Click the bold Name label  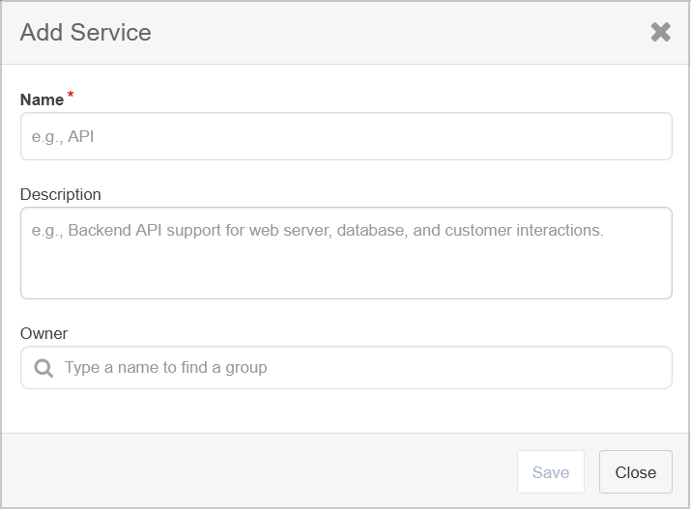[42, 99]
